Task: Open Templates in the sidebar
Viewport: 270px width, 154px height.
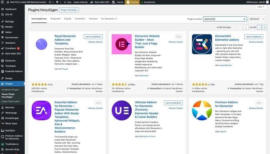Action: [x=10, y=66]
